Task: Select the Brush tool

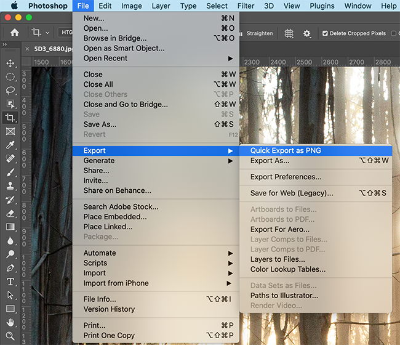Action: [10, 172]
